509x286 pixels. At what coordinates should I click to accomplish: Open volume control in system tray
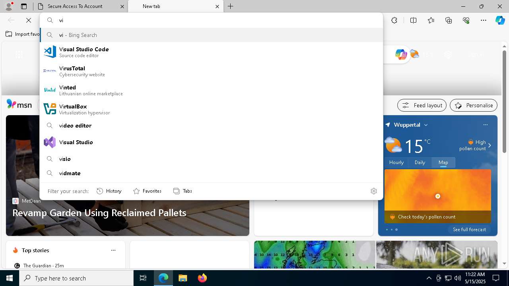[x=457, y=278]
